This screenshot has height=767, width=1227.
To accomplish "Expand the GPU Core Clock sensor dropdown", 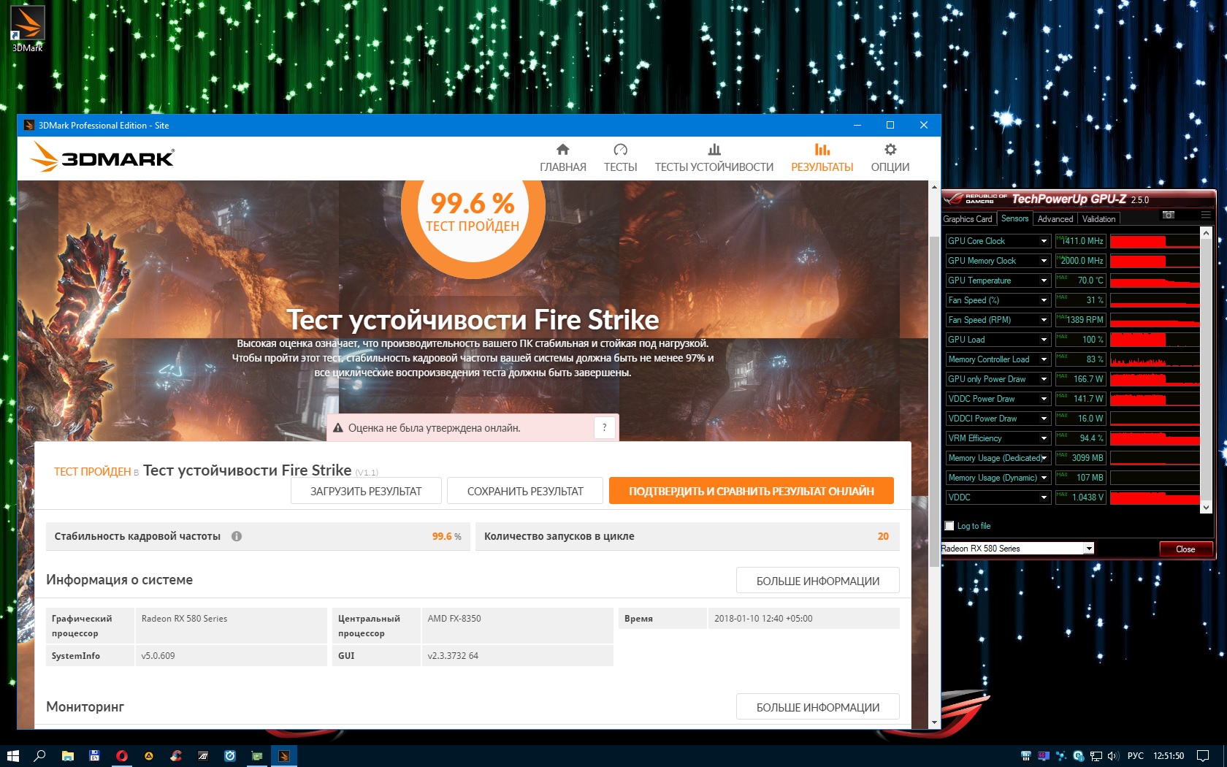I will 1044,241.
